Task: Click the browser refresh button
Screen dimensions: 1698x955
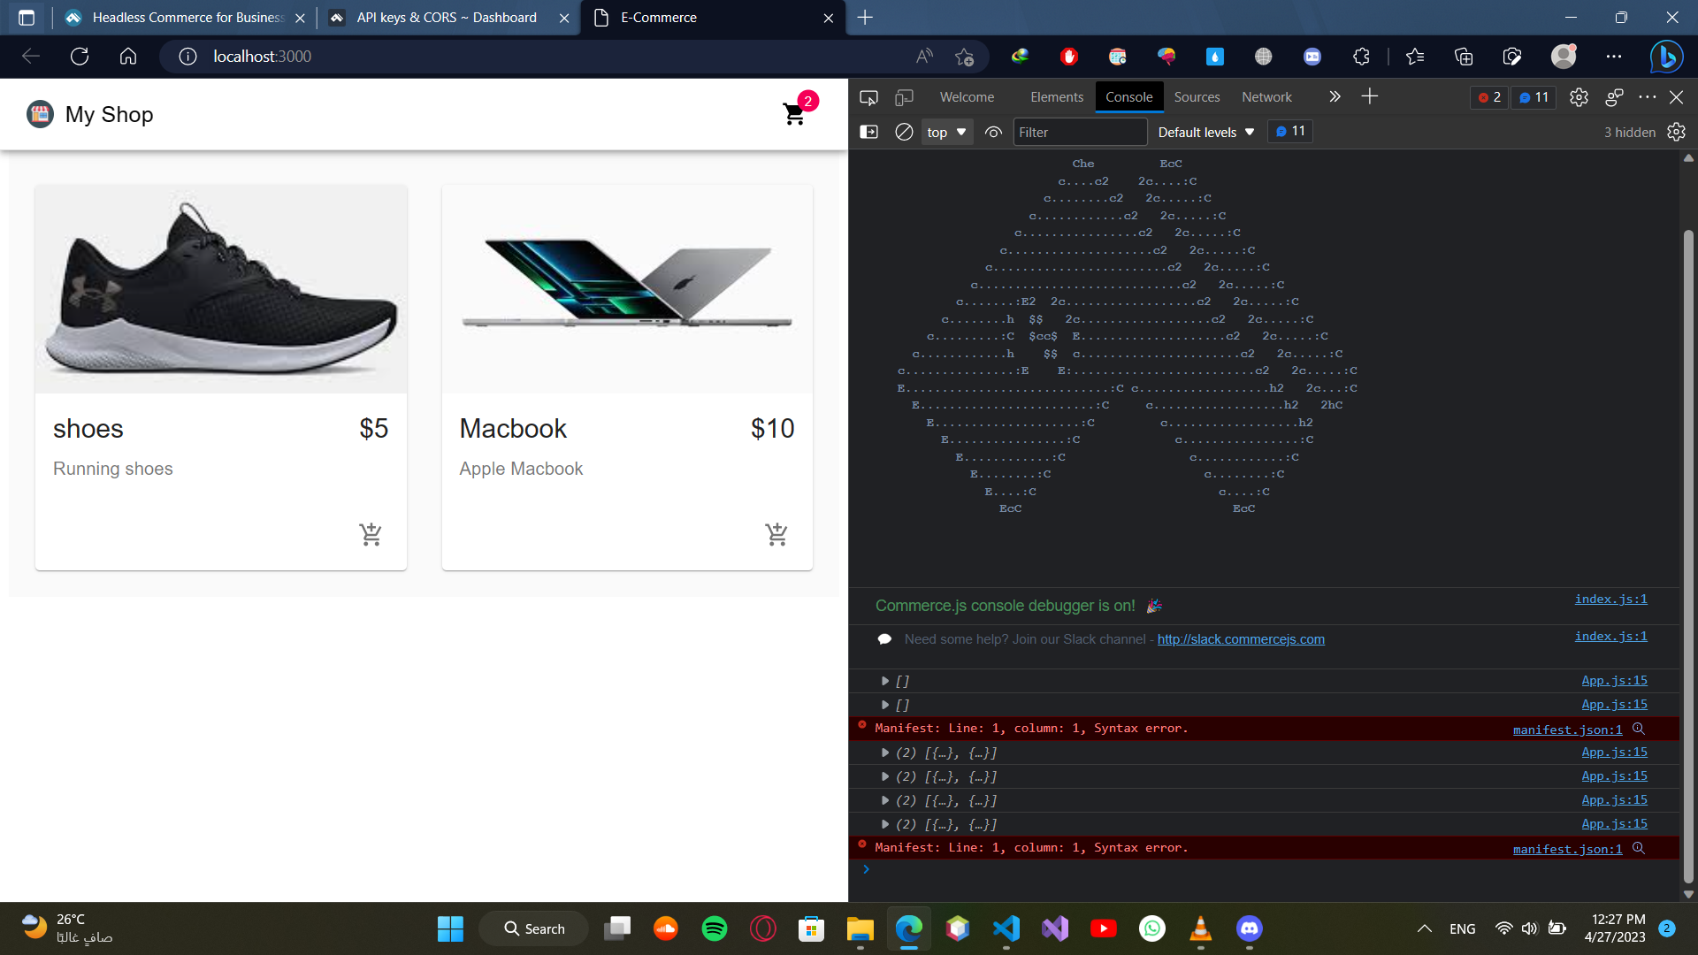Action: (80, 57)
